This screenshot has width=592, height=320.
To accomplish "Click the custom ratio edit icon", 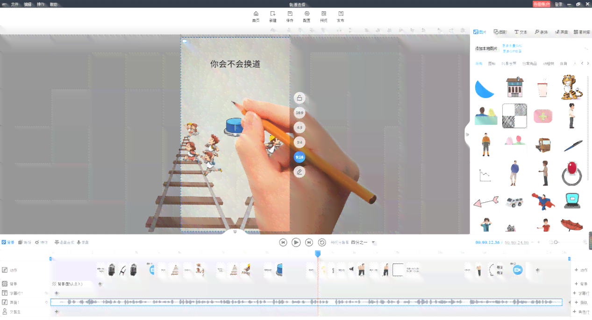I will [300, 172].
